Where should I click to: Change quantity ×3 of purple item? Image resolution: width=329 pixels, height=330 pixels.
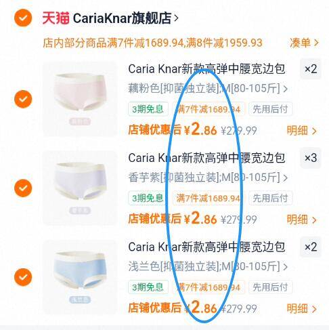(x=311, y=158)
